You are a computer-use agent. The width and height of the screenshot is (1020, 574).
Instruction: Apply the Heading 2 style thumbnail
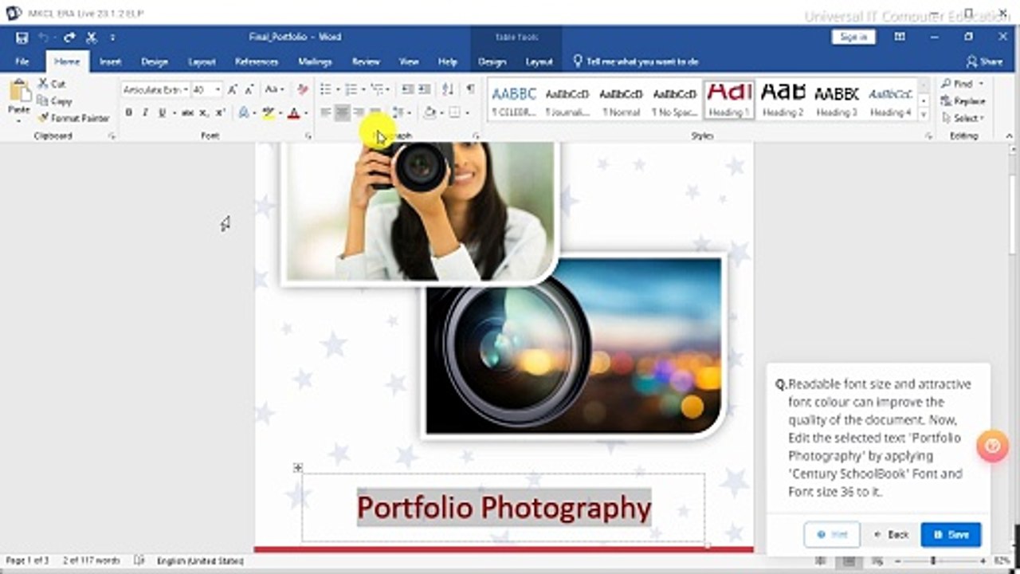[x=783, y=100]
